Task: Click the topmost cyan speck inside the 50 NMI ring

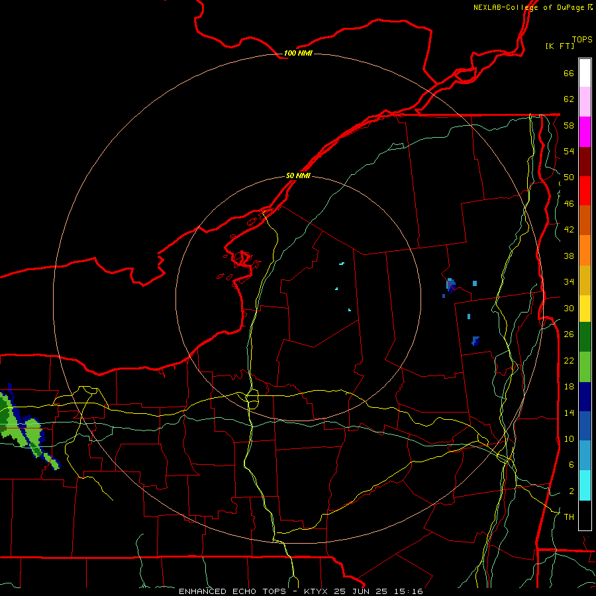Action: point(342,263)
